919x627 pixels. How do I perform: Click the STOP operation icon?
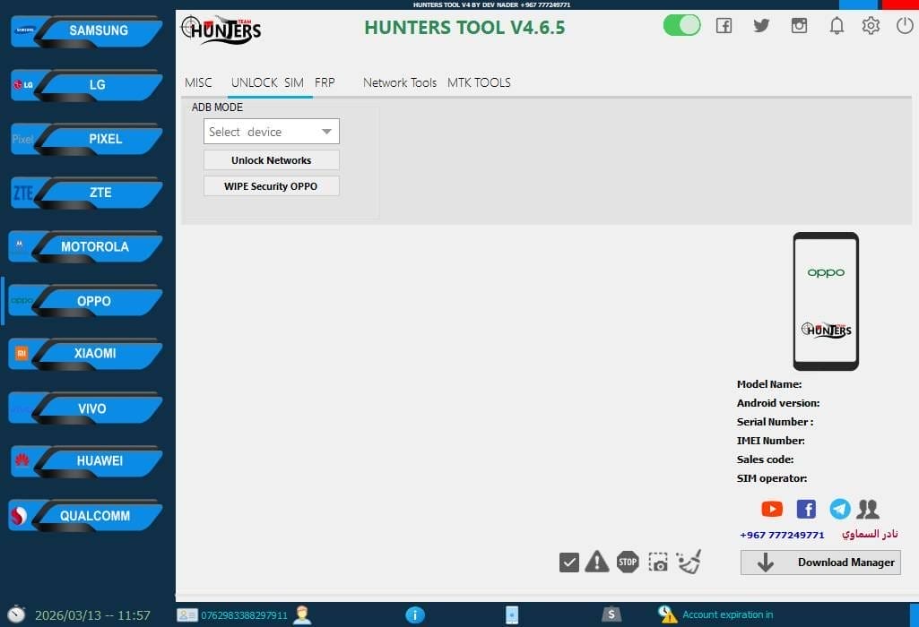(628, 562)
